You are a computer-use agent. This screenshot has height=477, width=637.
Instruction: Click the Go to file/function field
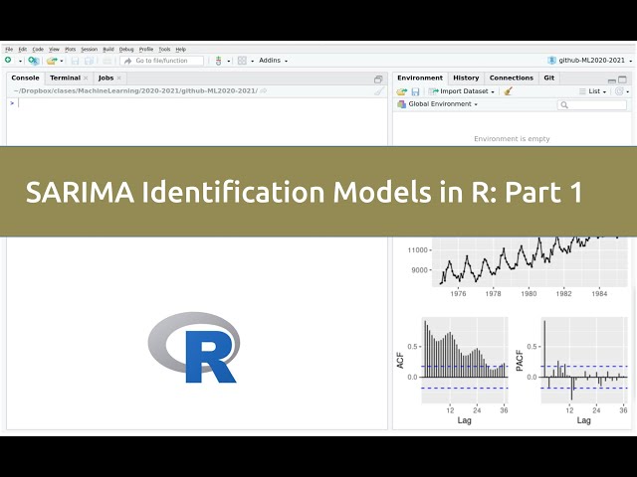[x=162, y=61]
